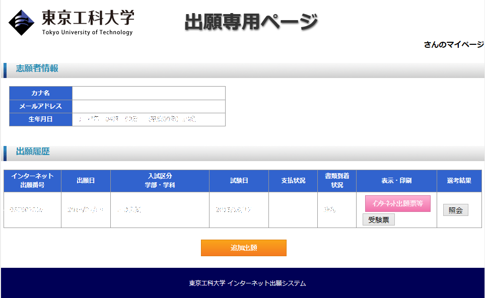Click the 志願者情報 section heading
This screenshot has height=298, width=485.
pyautogui.click(x=37, y=68)
